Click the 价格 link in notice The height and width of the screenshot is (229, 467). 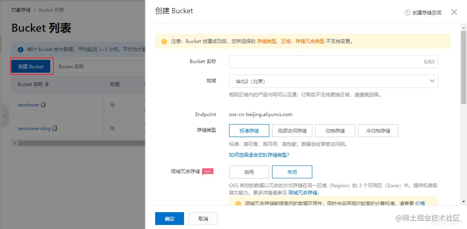pos(420,203)
